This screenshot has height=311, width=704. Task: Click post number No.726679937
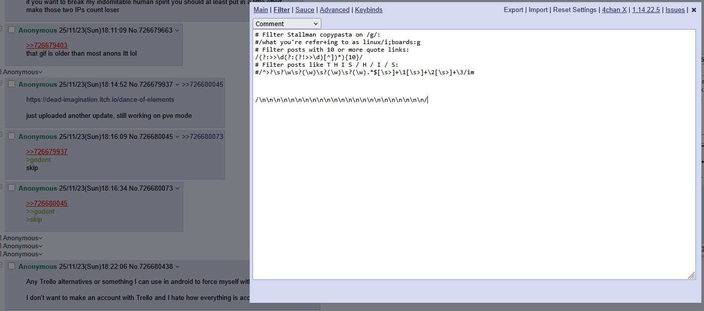(x=151, y=84)
